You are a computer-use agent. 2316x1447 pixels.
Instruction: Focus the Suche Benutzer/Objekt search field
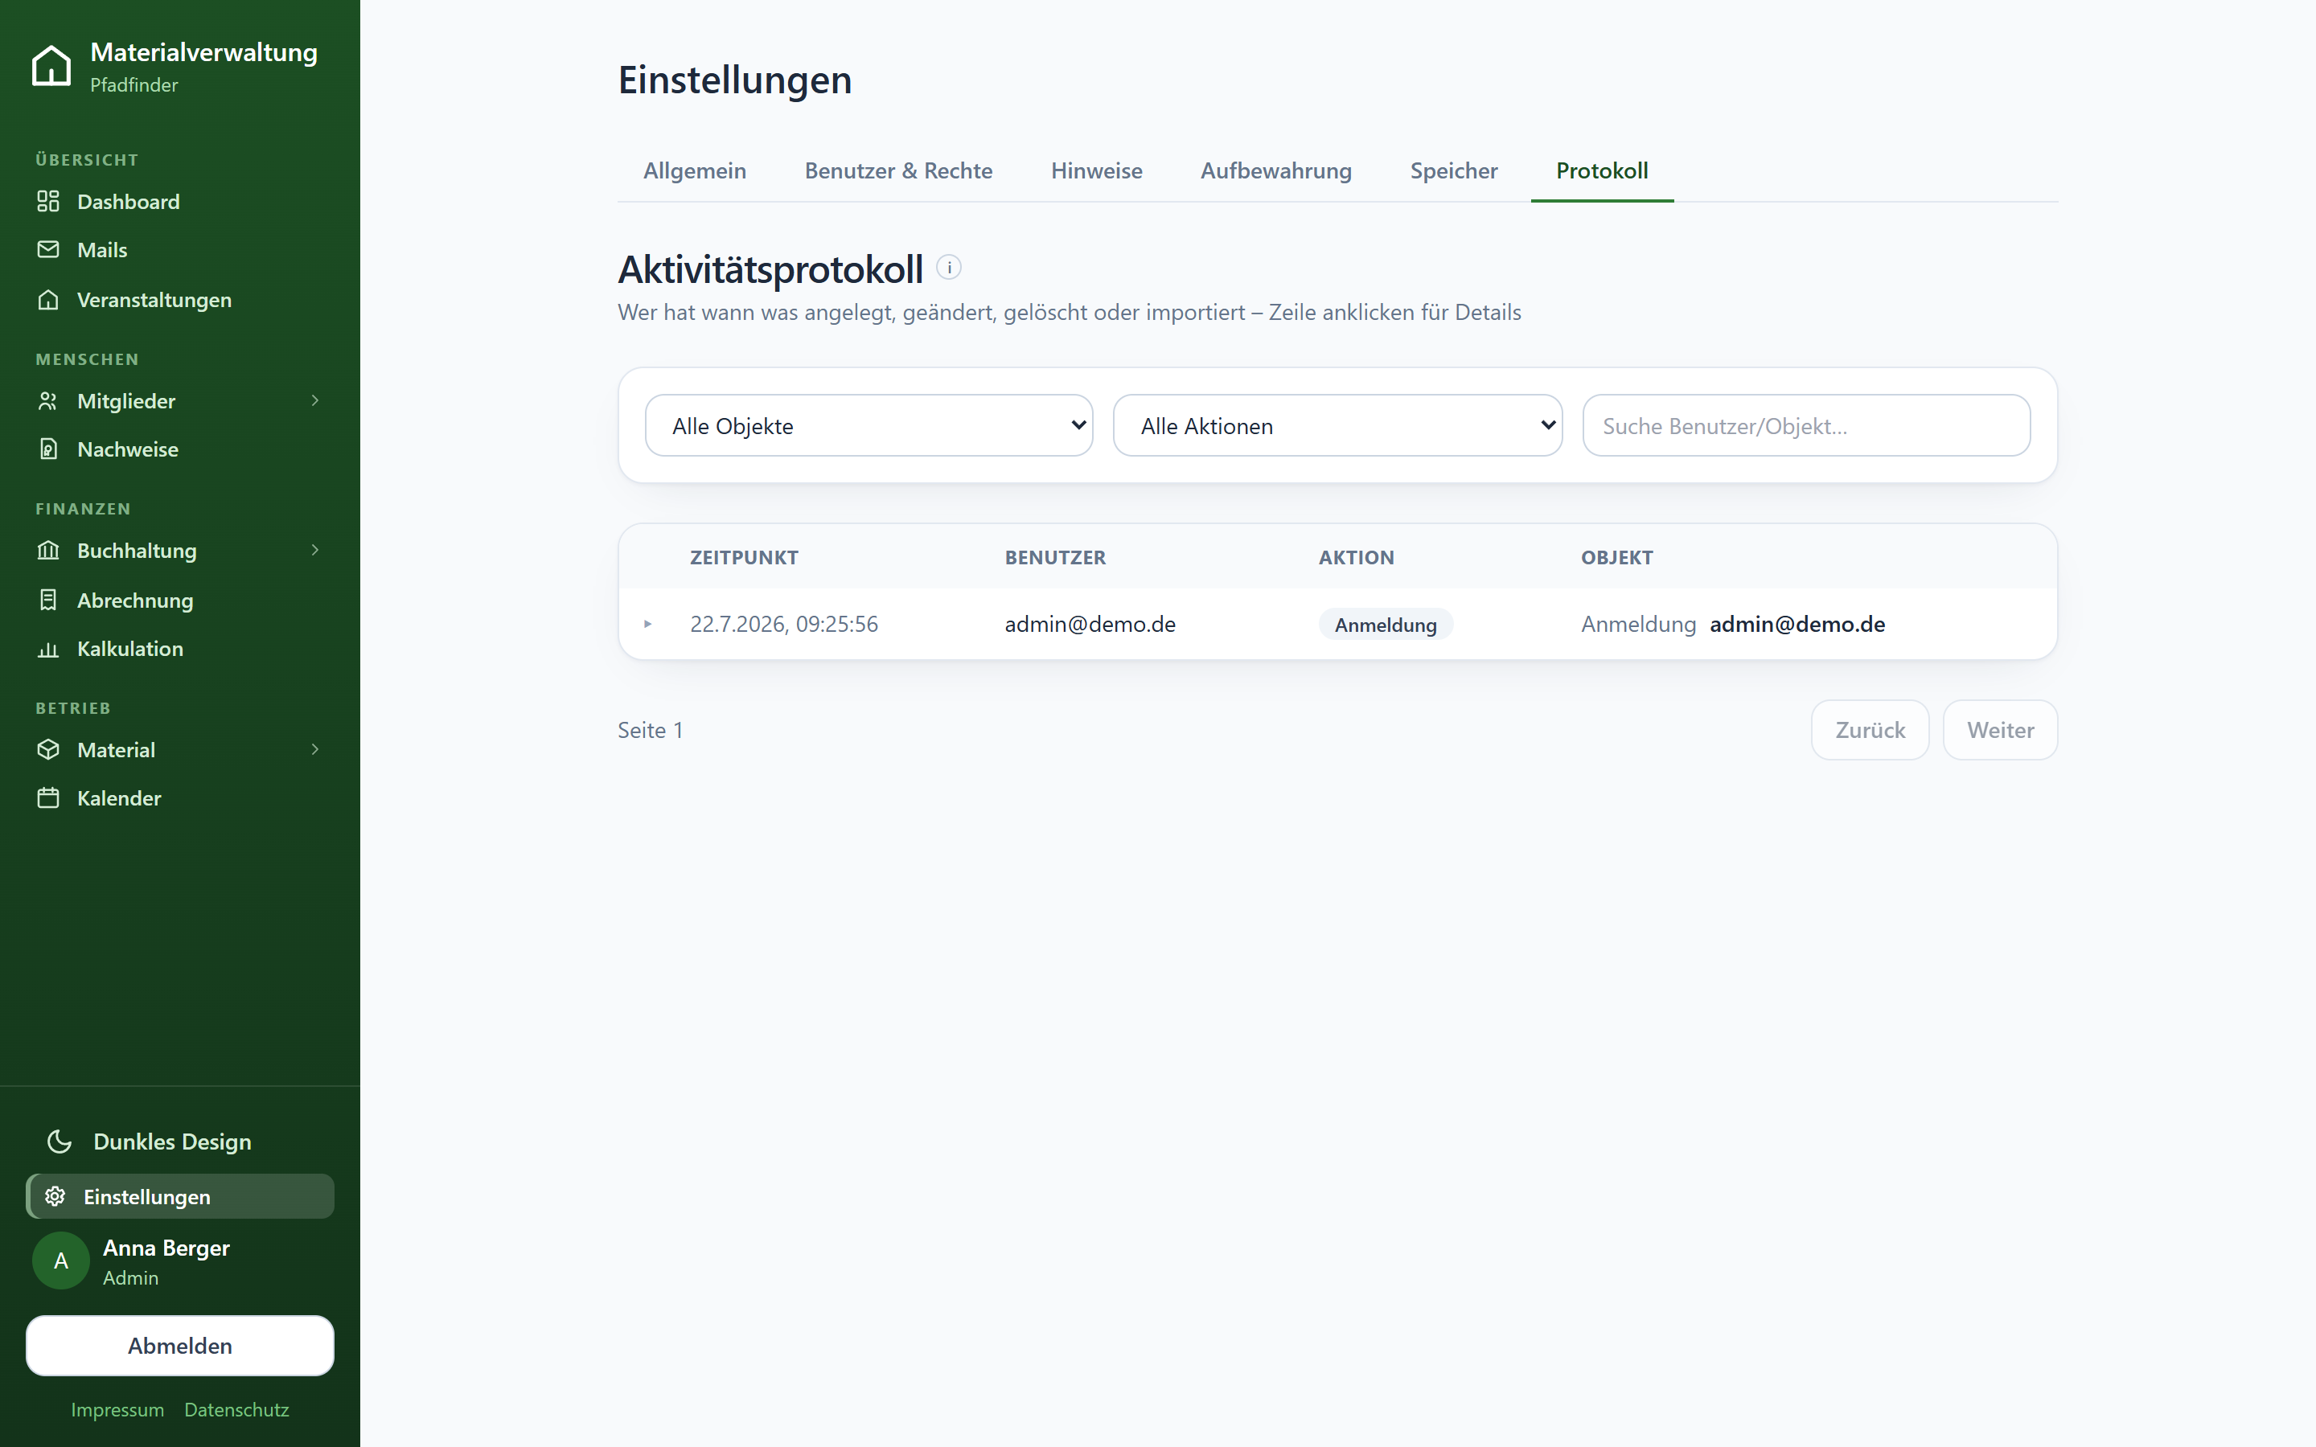click(x=1806, y=426)
